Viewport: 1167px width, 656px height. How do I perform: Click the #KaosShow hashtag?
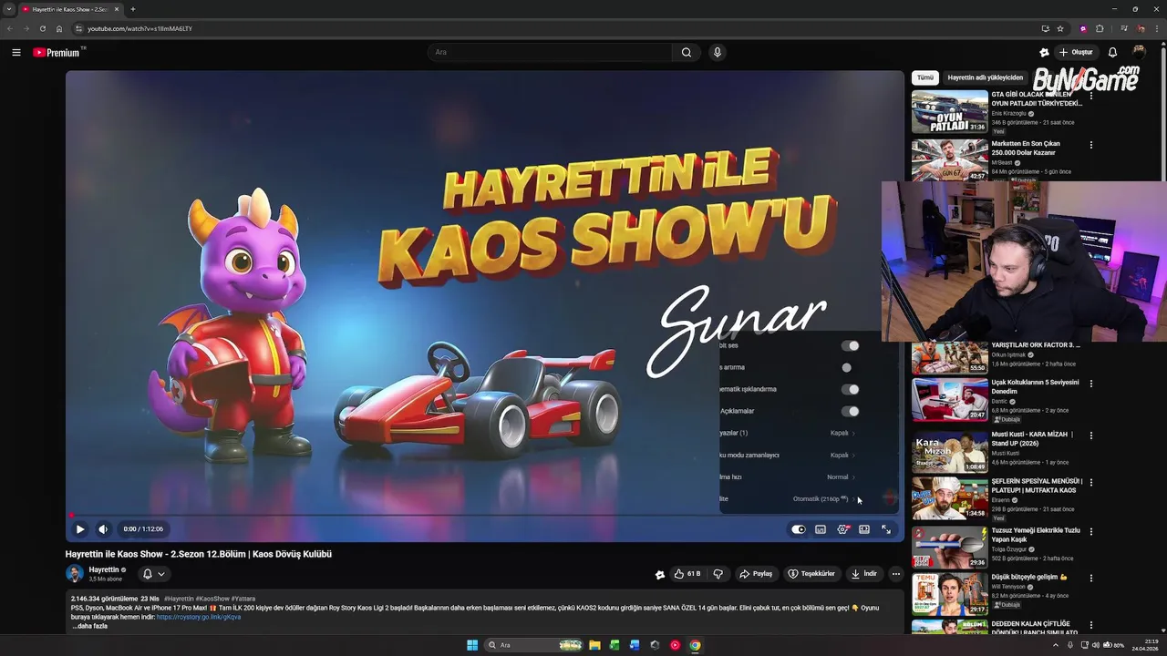(x=212, y=599)
